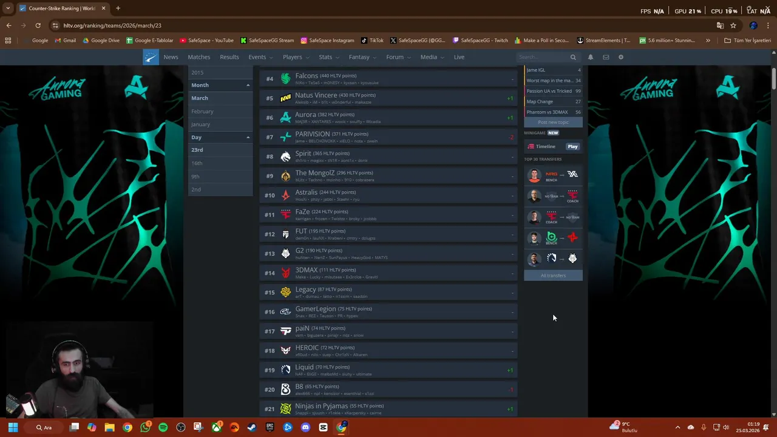Open the Players dropdown menu
This screenshot has width=777, height=437.
(296, 57)
